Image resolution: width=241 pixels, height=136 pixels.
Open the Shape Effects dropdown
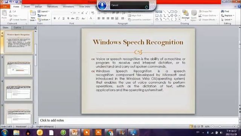(x=207, y=20)
